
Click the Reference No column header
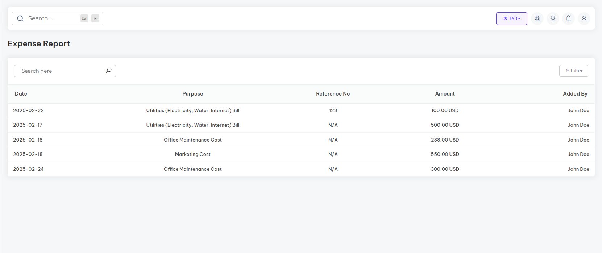tap(333, 94)
